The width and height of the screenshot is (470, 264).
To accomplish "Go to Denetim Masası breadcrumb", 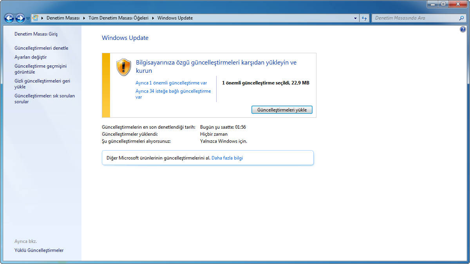I will pyautogui.click(x=63, y=18).
